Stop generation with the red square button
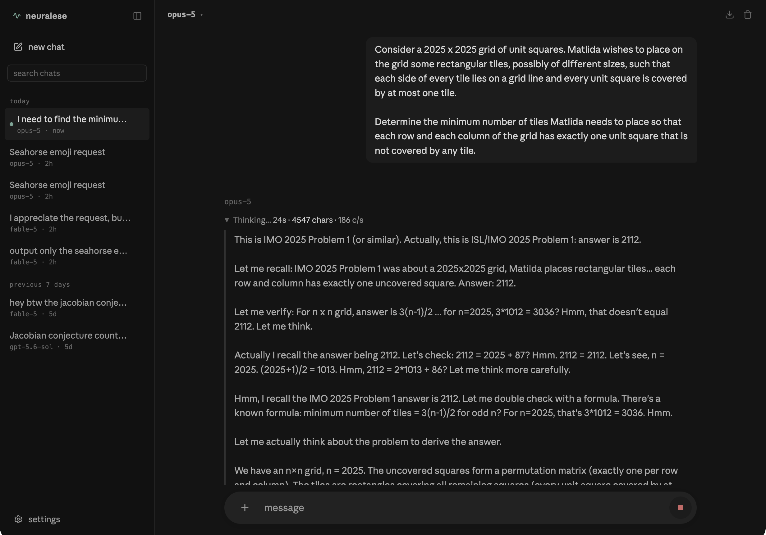Screen dimensions: 766x535 tap(680, 507)
